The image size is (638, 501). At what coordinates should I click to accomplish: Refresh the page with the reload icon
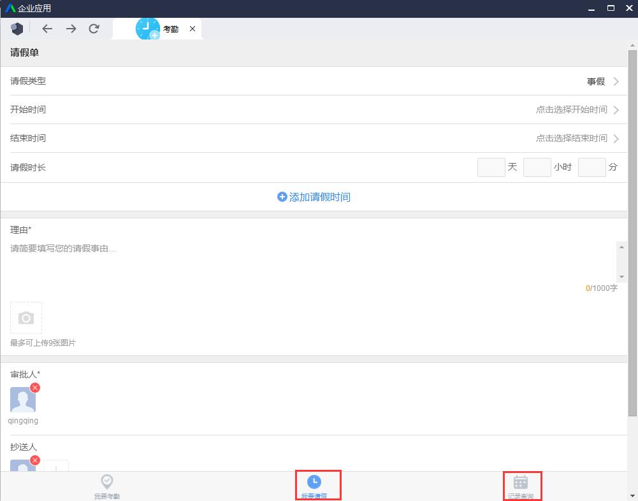click(x=94, y=28)
